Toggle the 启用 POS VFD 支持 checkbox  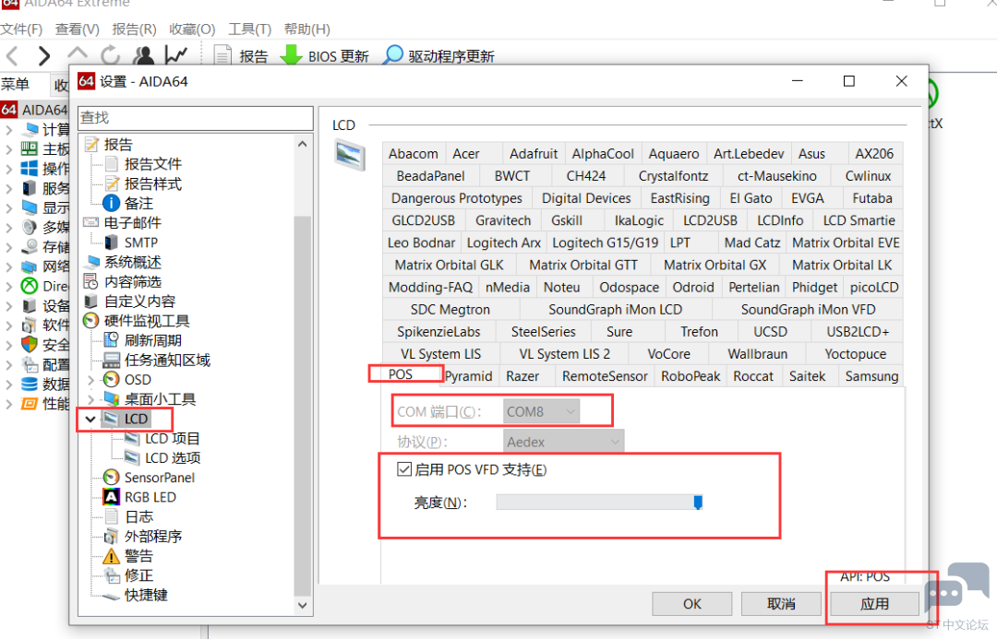coord(403,469)
